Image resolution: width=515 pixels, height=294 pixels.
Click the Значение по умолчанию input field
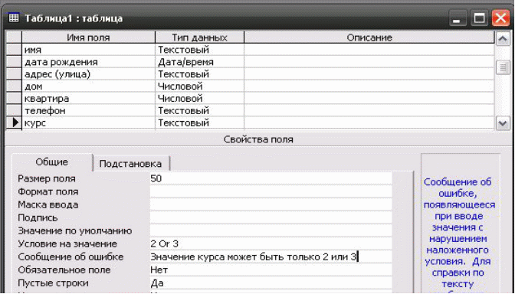pyautogui.click(x=271, y=230)
